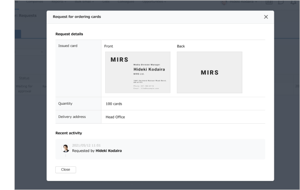Open Opportunities menu in background navbar

coord(154,2)
